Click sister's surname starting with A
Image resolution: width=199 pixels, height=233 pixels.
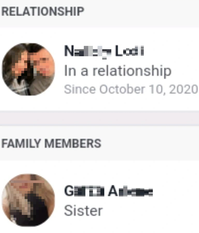point(131,191)
